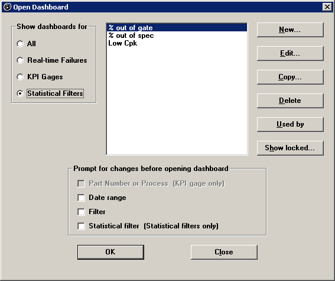
Task: Confirm with the OK button
Action: [x=110, y=252]
